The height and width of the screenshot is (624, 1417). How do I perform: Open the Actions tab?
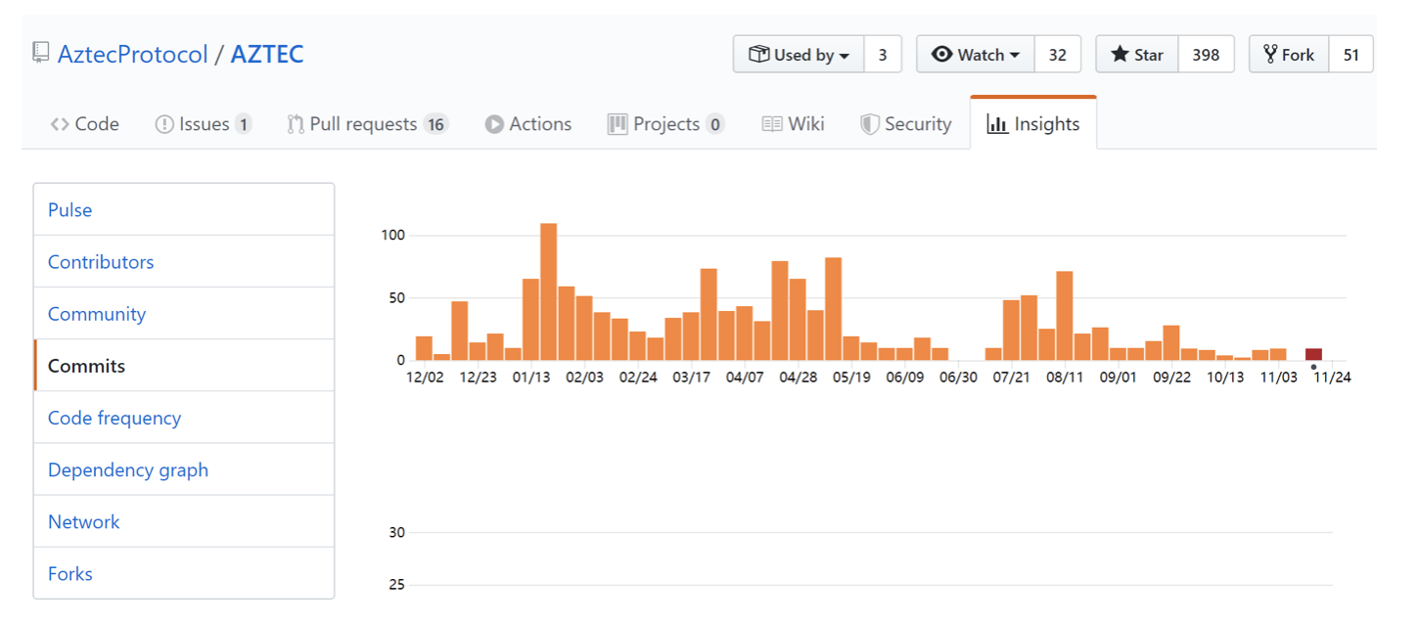click(x=528, y=124)
